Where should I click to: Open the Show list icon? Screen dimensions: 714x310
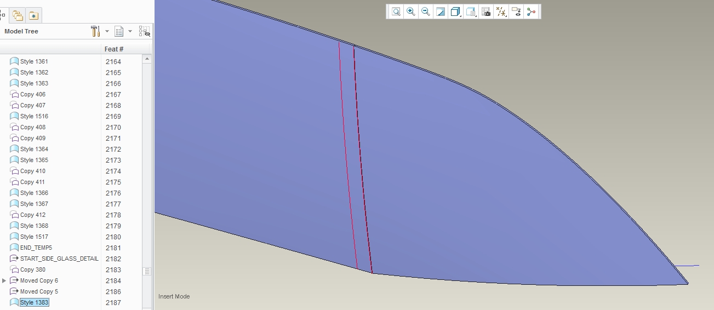coord(119,31)
